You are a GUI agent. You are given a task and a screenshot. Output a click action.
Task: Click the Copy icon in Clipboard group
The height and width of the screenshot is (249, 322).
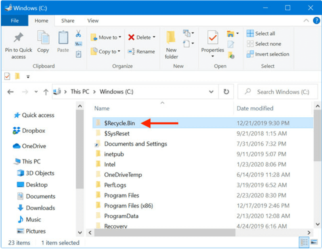[43, 37]
